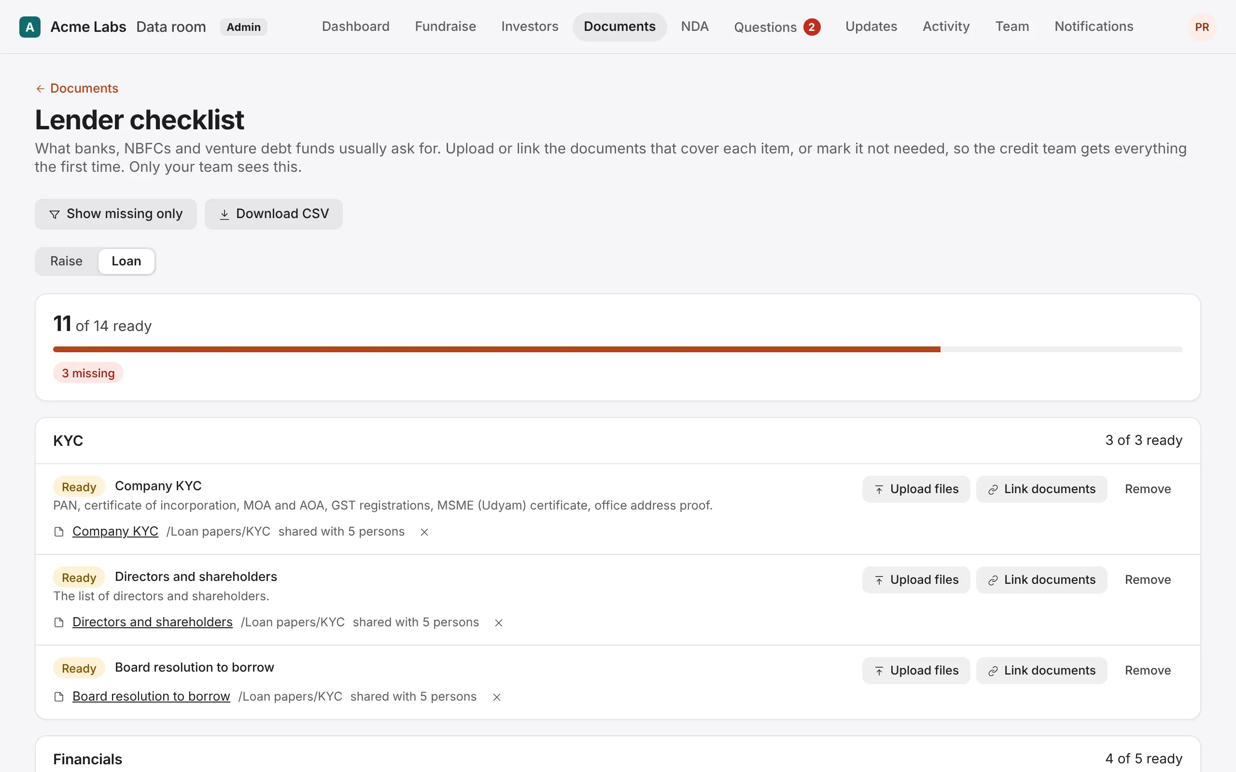Open the Questions nav item

tap(777, 27)
